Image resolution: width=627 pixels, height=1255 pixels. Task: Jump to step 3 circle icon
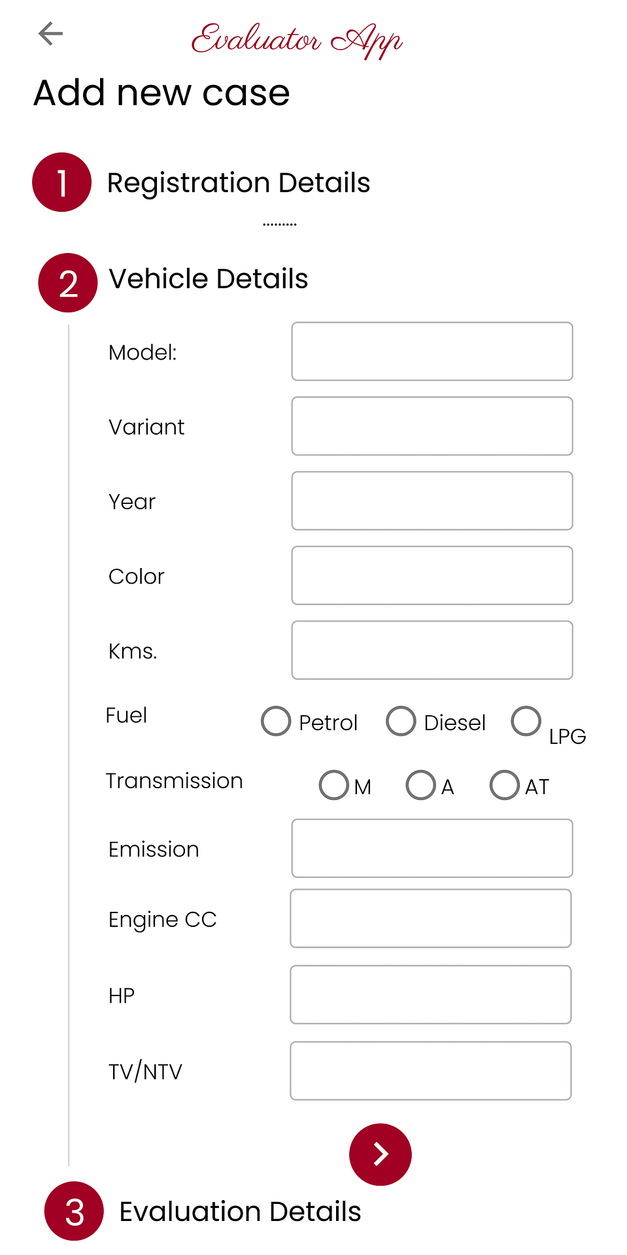74,1211
